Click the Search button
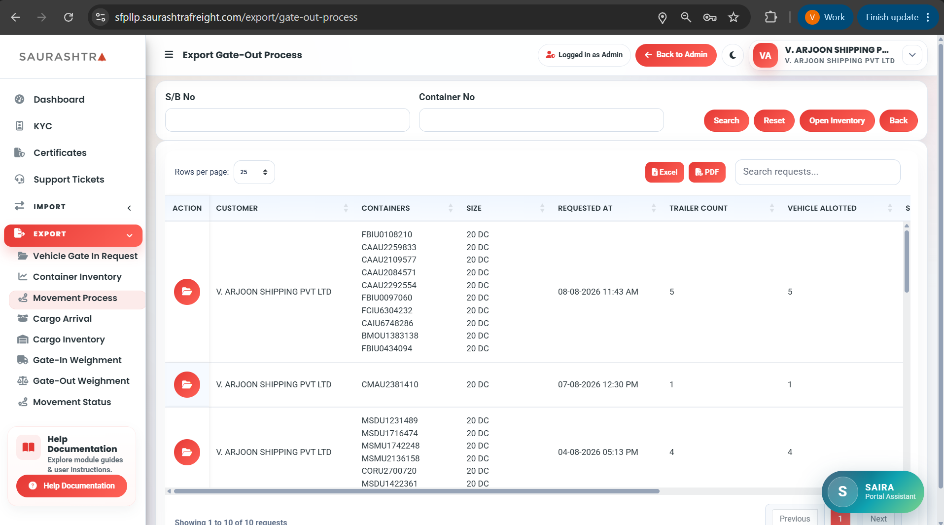The width and height of the screenshot is (944, 525). pyautogui.click(x=726, y=120)
